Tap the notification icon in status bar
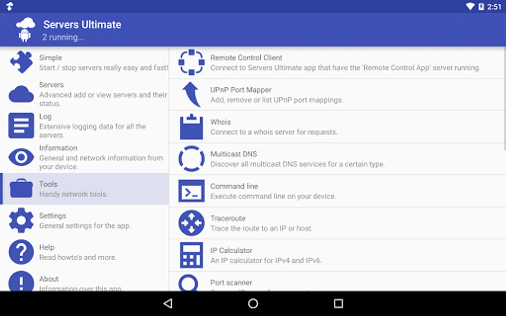This screenshot has width=506, height=316. [x=9, y=6]
